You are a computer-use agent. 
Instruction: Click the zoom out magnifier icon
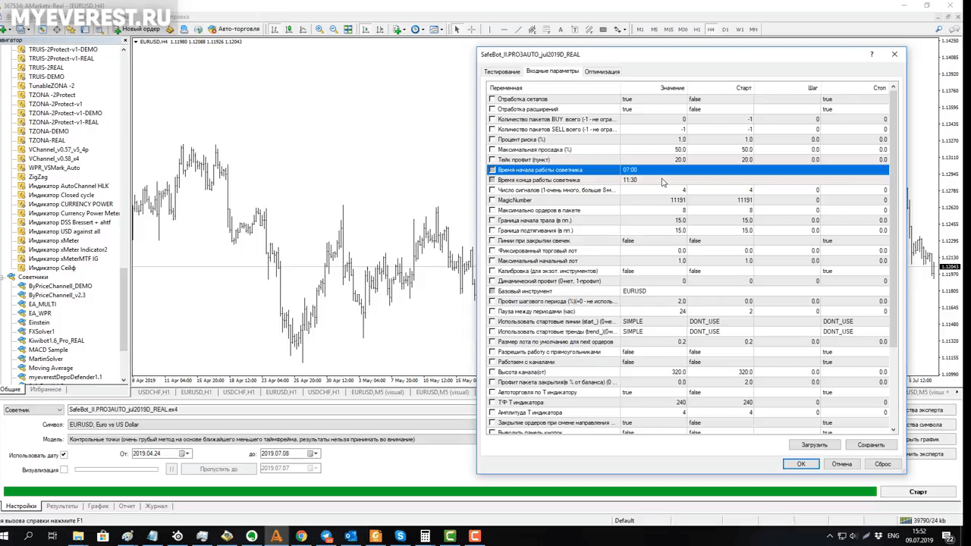(x=333, y=30)
